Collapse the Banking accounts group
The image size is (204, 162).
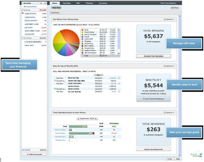click(x=23, y=10)
